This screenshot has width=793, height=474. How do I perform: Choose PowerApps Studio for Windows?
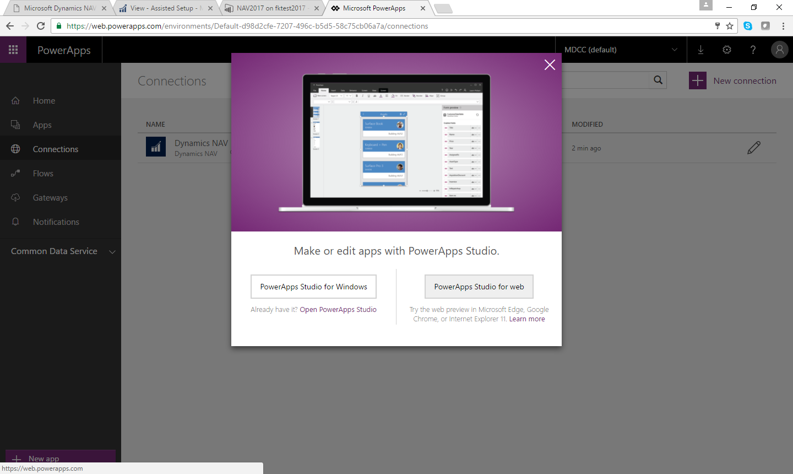313,287
